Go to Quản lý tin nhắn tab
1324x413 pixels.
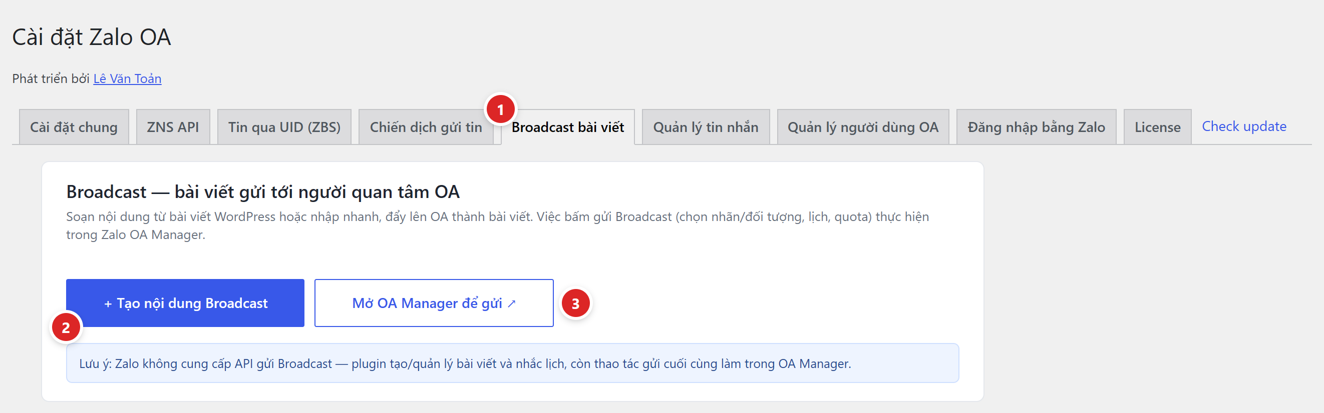click(706, 126)
